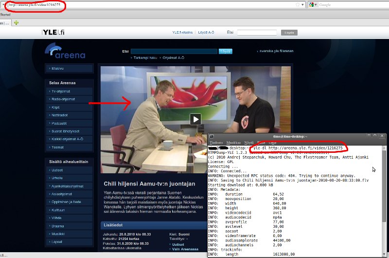
Task: Click the terminal window icon in title bar
Action: pos(212,136)
